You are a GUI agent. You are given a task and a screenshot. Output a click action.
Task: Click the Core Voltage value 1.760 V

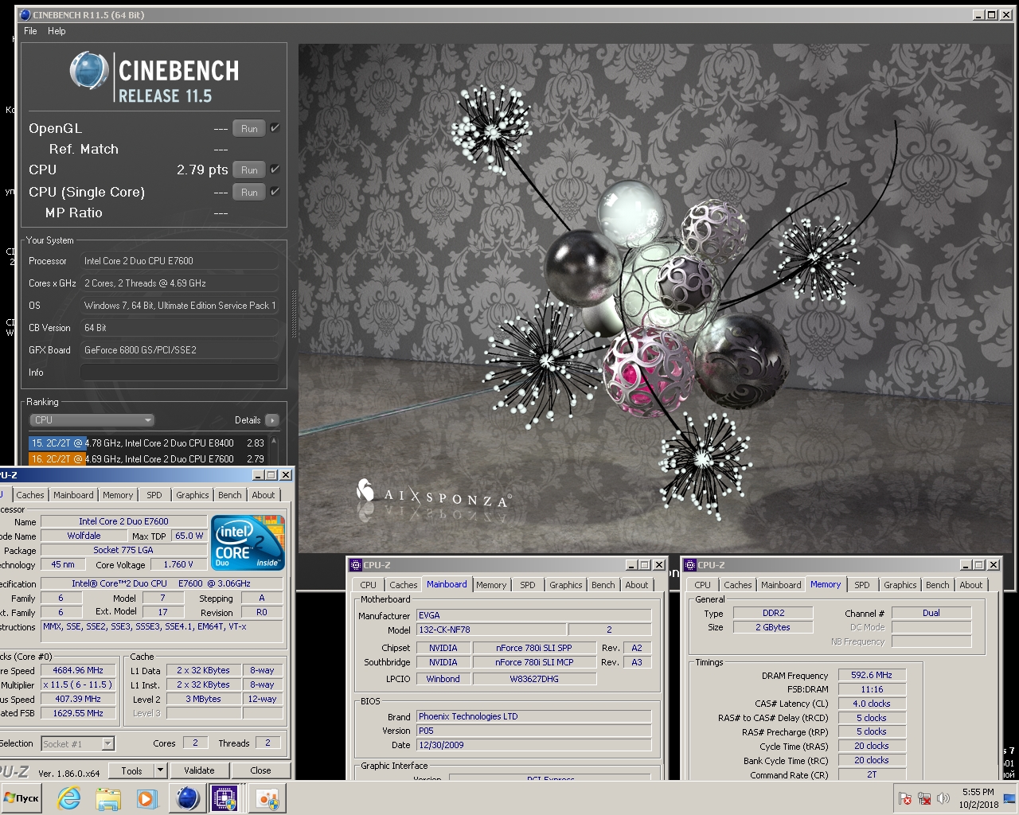(x=179, y=564)
